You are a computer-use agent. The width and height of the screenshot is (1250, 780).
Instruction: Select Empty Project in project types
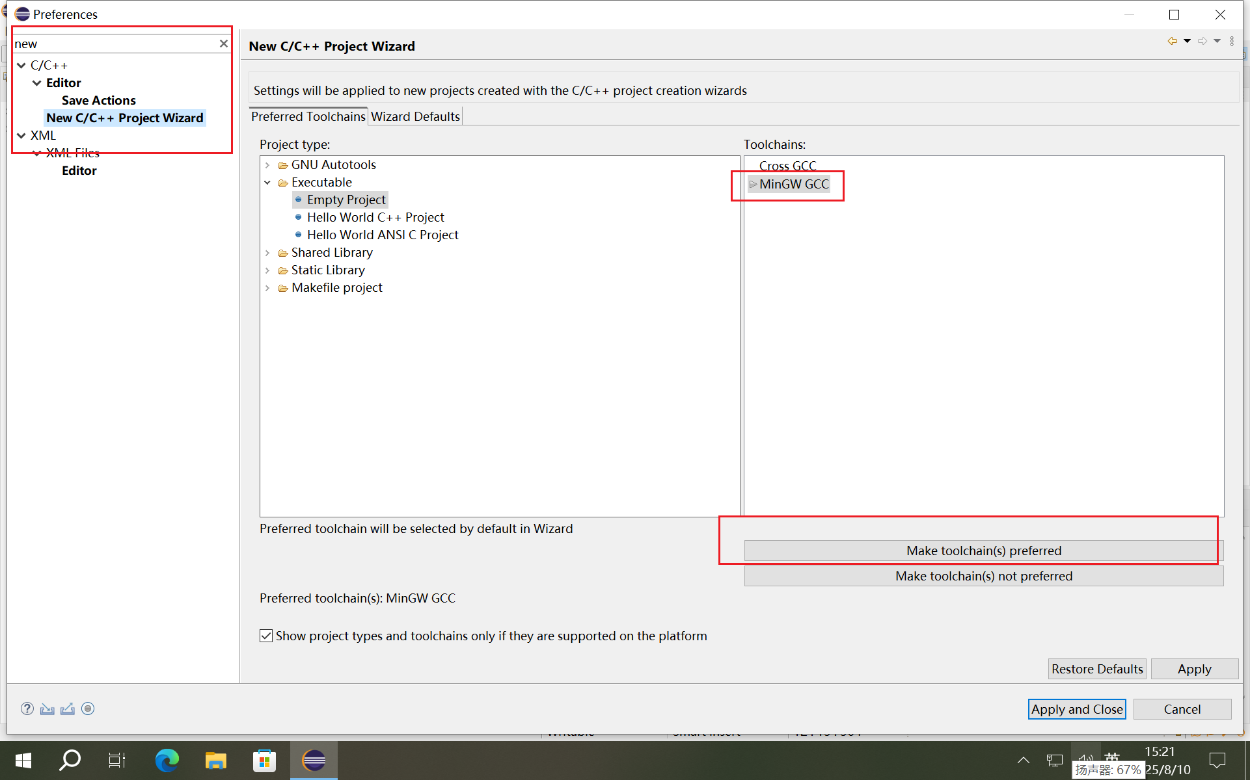[346, 200]
